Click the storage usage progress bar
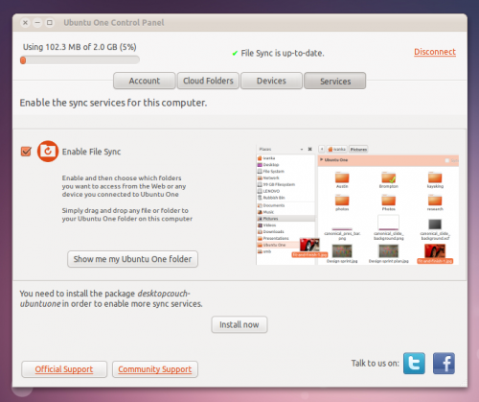479x402 pixels. (x=80, y=60)
